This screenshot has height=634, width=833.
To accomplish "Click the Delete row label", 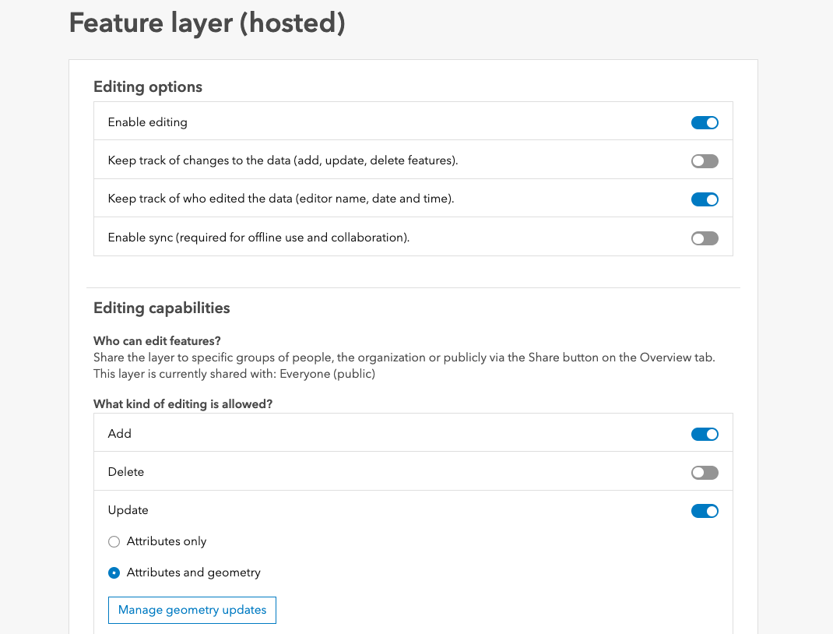I will pyautogui.click(x=125, y=472).
